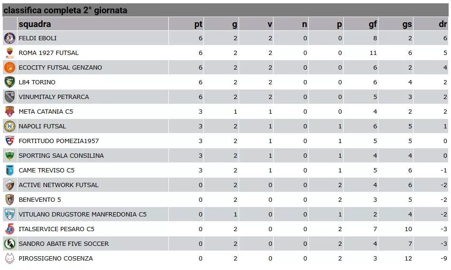Sort table by the pt column header
Screen dimensions: 451x270
[198, 24]
